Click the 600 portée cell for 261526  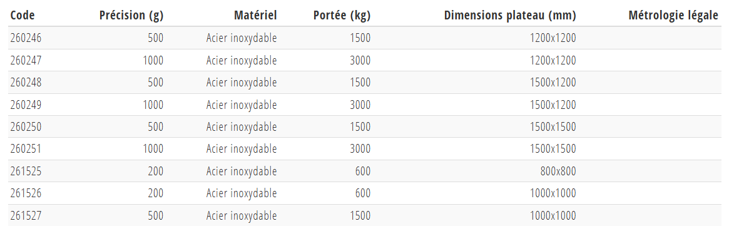click(363, 193)
